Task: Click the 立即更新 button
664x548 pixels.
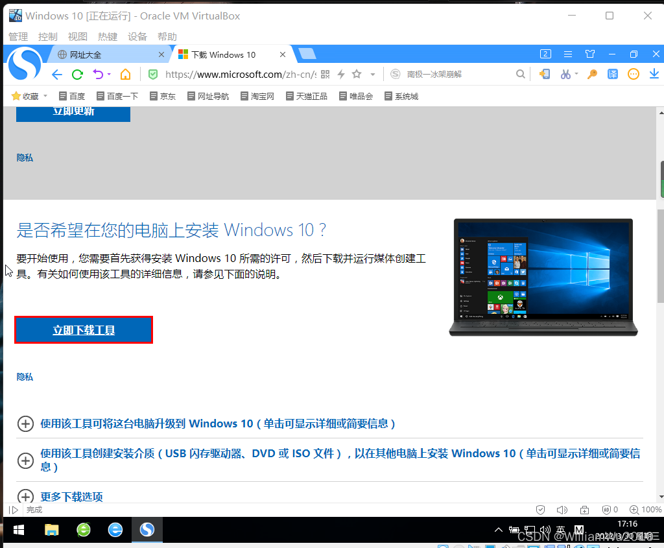Action: 73,113
